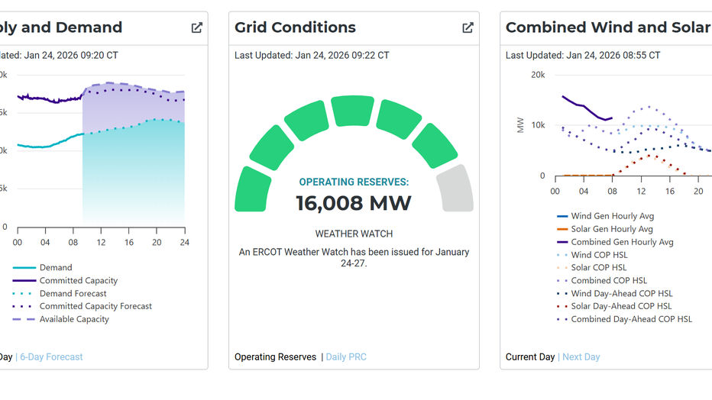Open the Daily PRC view
Screen dimensions: 712x400
coord(346,356)
